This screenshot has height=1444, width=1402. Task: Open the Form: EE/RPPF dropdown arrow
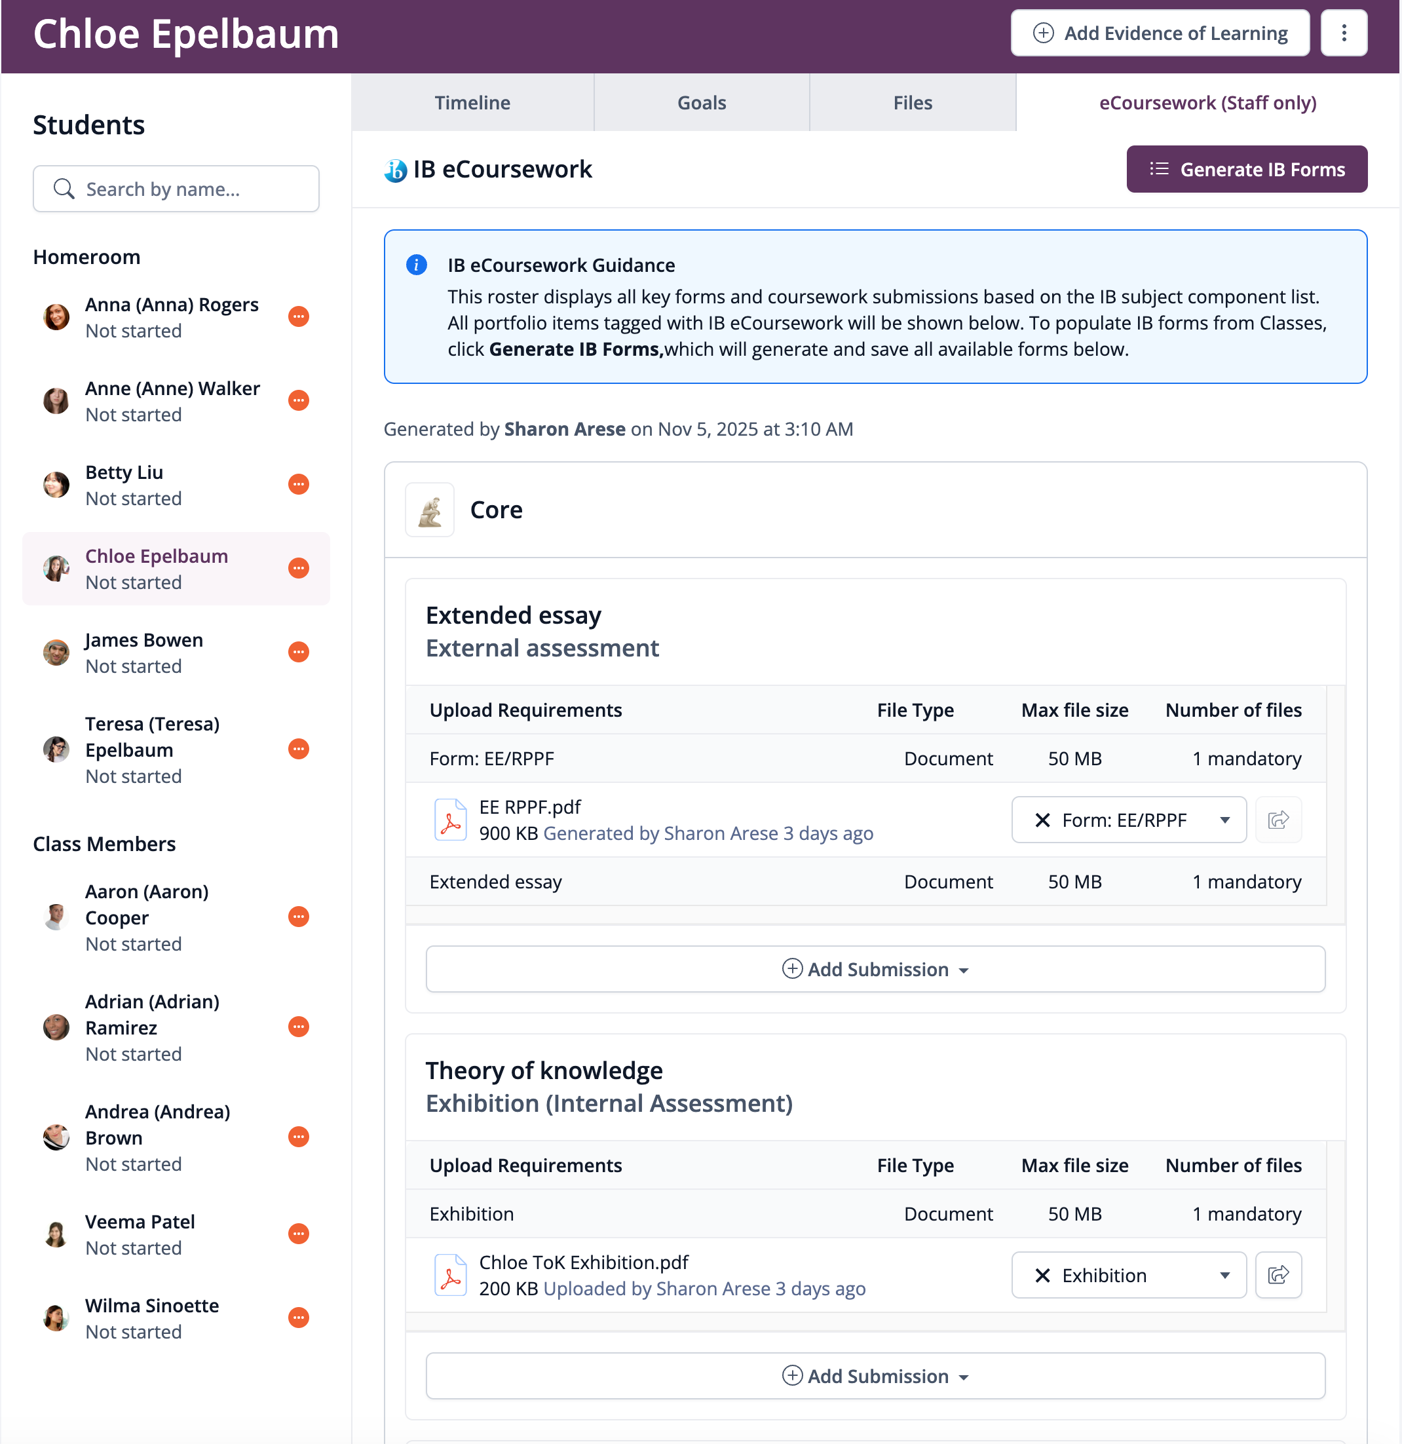[1224, 820]
